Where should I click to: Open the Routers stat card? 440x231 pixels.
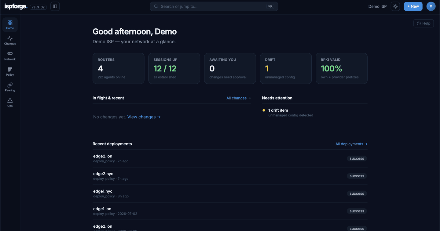coord(119,68)
